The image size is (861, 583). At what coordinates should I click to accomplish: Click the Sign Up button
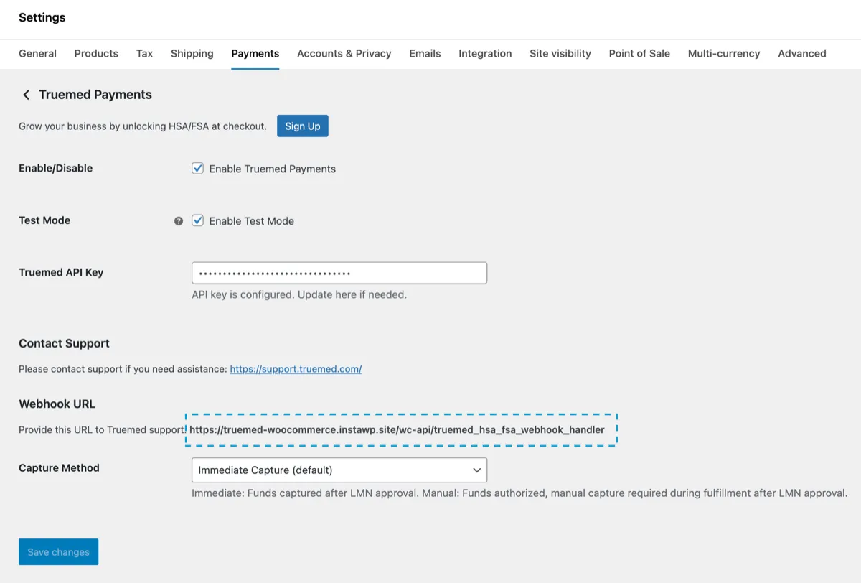click(x=303, y=126)
